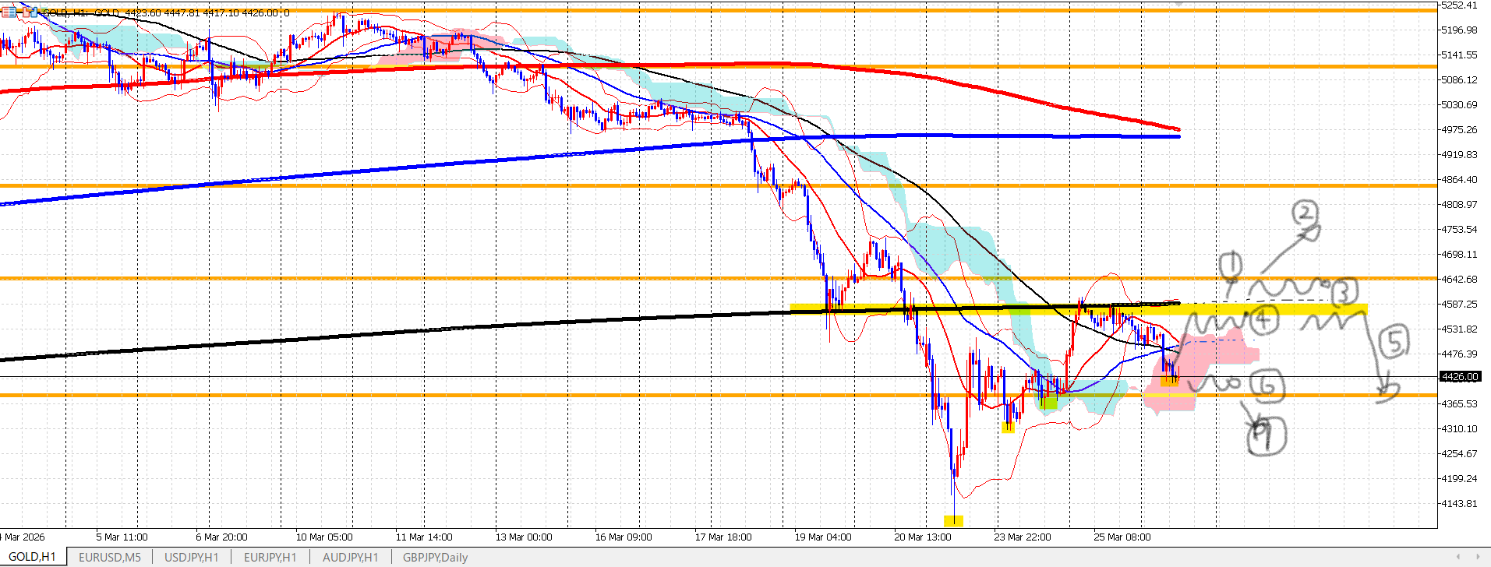1491x567 pixels.
Task: Click the hand-drawn circled number 6 annotation
Action: pos(1267,386)
